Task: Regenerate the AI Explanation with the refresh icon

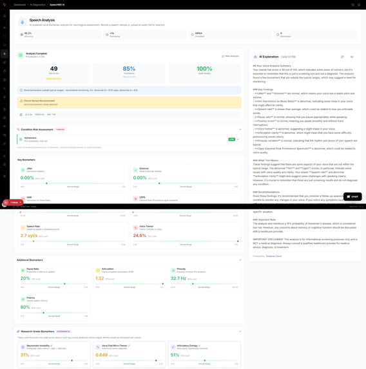Action: click(x=342, y=57)
